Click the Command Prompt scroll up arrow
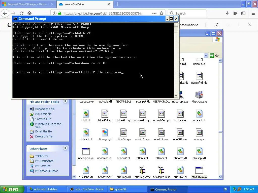The height and width of the screenshot is (193, 258). 176,25
